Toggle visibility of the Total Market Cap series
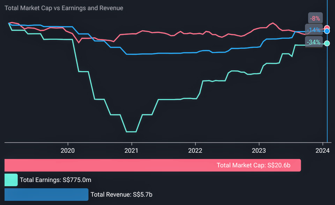Screen dimensions: 335x205 point(152,165)
